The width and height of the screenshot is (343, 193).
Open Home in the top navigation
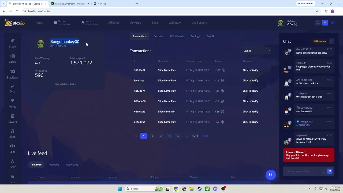pyautogui.click(x=39, y=23)
